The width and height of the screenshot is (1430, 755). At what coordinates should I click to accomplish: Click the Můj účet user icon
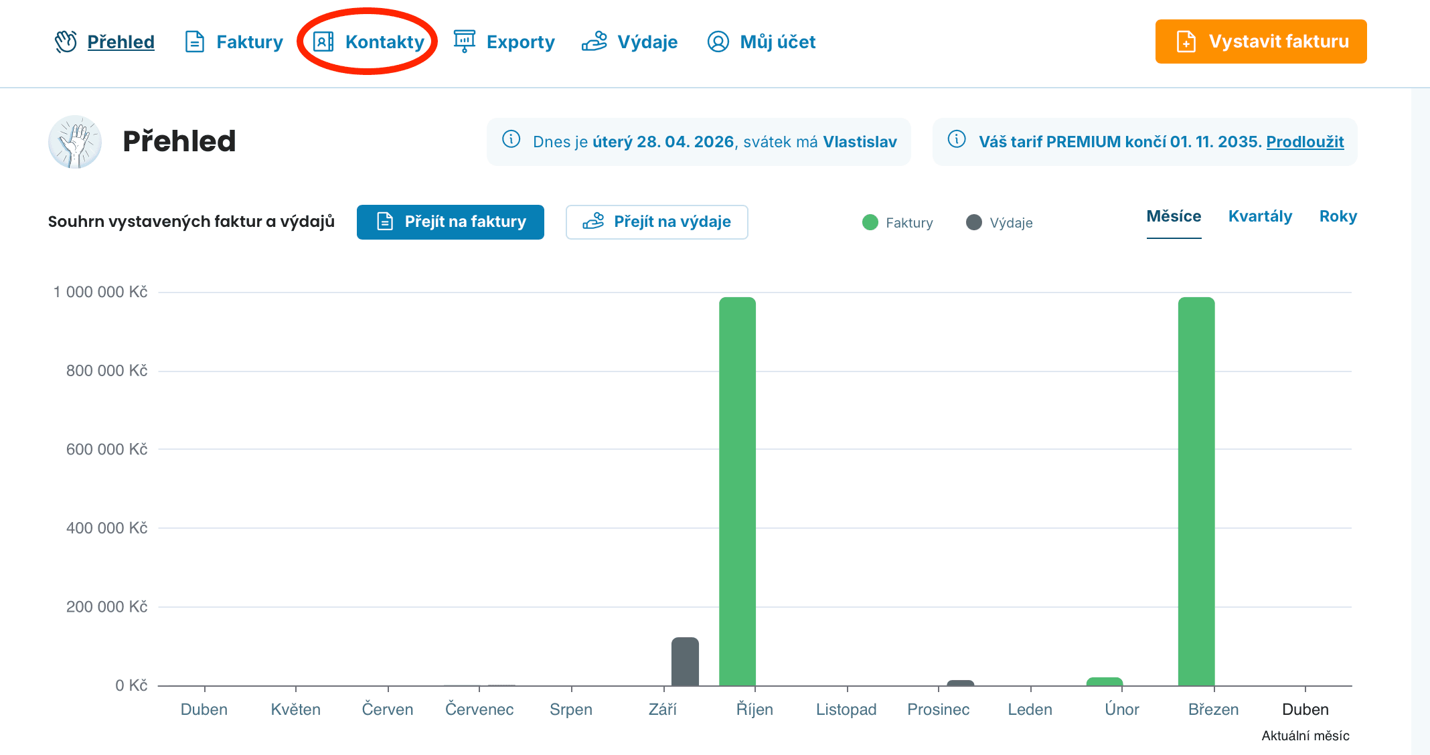[718, 41]
